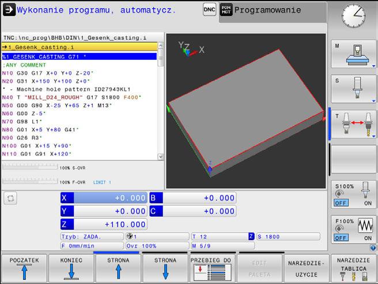Screen dimensions: 378x284
Task: Select block N70 G98 L1
Action: pos(79,122)
